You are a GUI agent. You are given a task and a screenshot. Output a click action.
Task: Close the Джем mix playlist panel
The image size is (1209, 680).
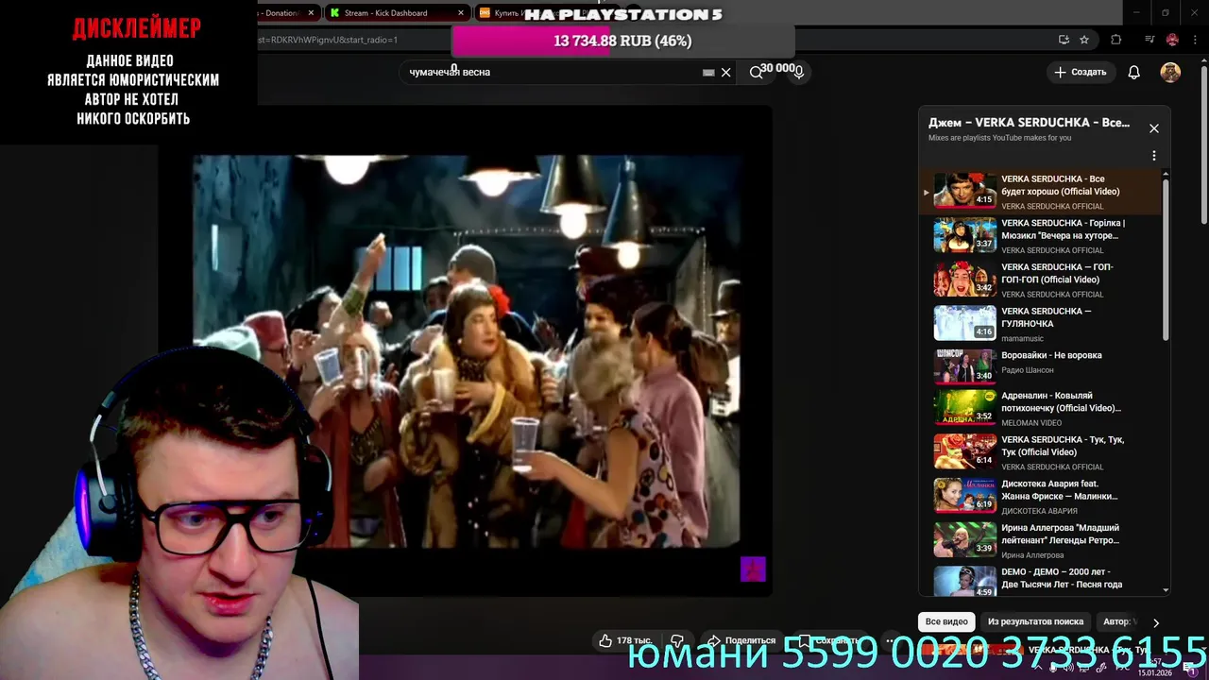(1153, 128)
